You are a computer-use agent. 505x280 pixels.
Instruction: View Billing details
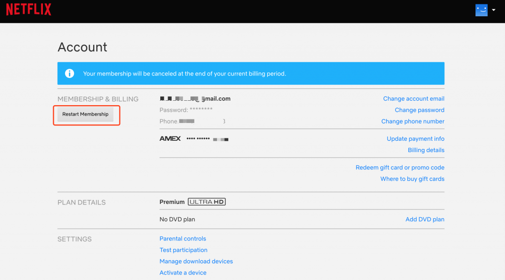[426, 150]
